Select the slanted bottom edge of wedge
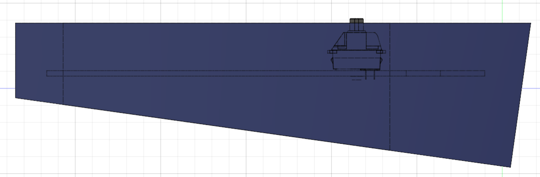The image size is (540, 177). point(264,133)
